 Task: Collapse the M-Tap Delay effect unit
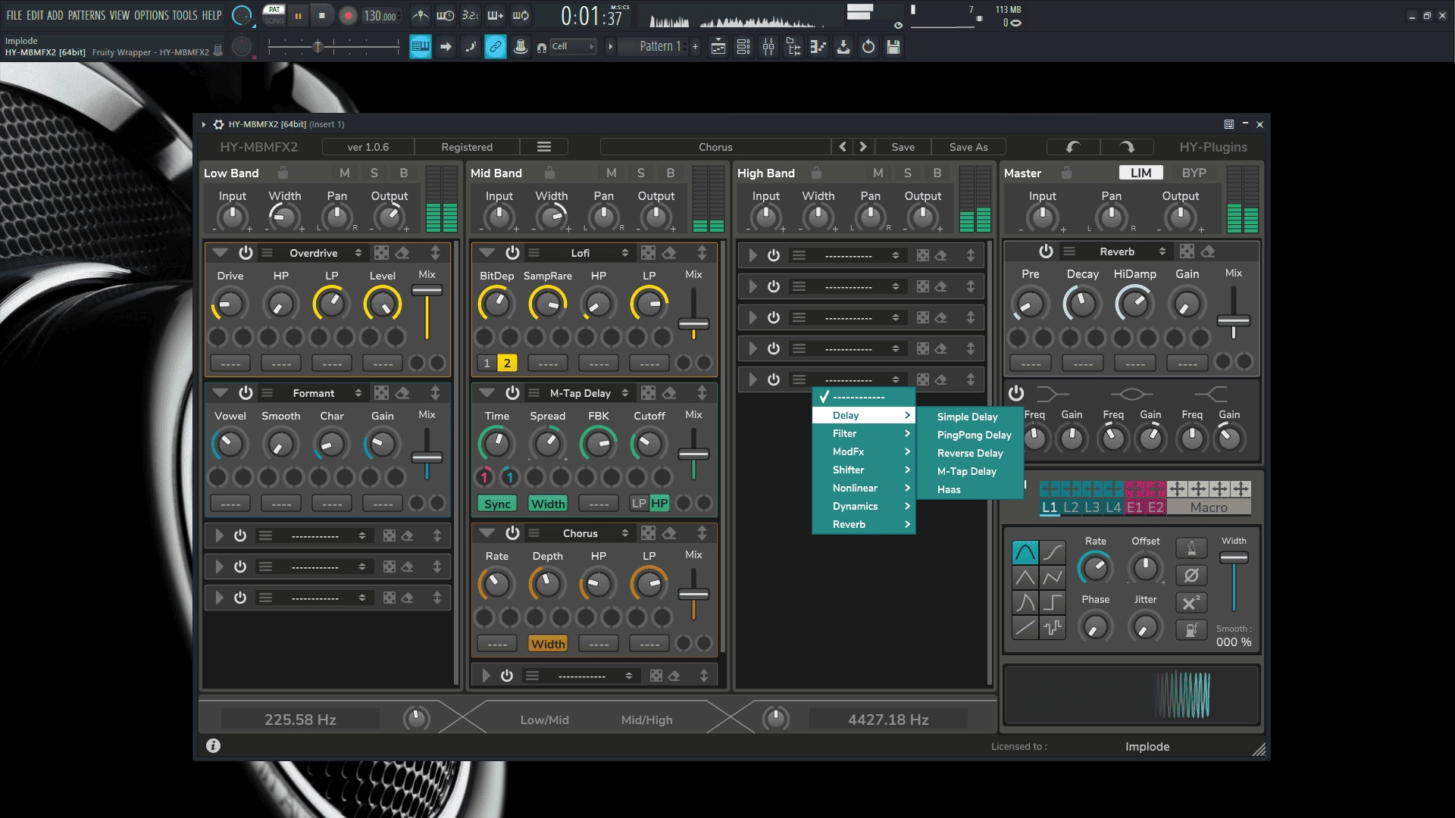click(487, 393)
